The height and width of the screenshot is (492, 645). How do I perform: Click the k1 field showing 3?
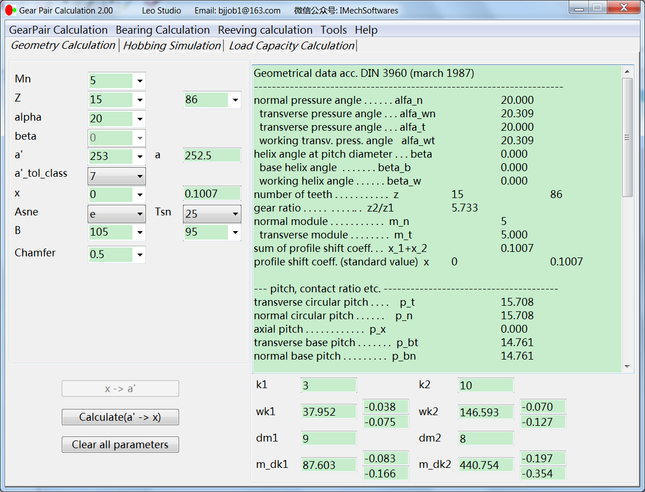click(328, 385)
